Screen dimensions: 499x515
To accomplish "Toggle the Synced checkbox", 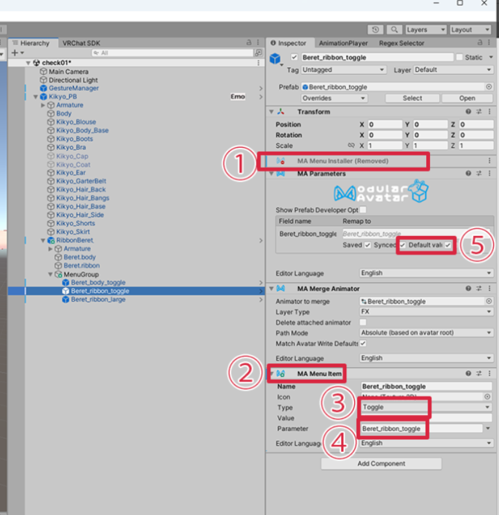I will point(402,245).
